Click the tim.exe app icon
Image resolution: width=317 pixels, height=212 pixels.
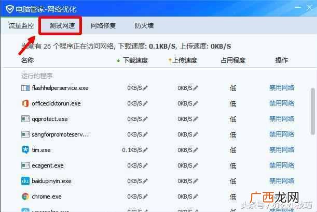(x=25, y=150)
